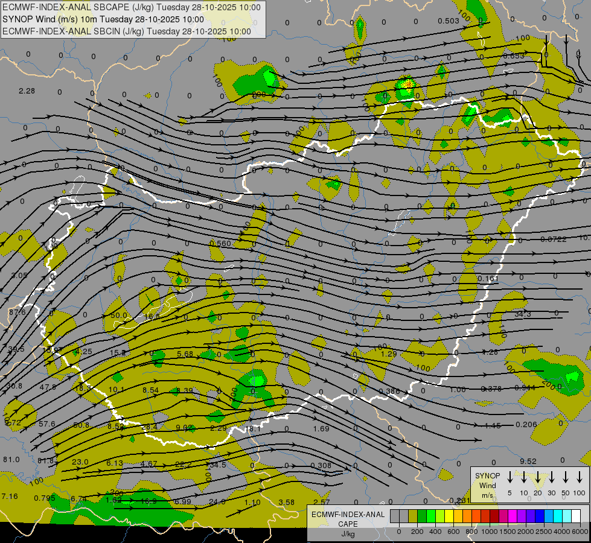Select the olive 200 J/kg CAPE color swatch
This screenshot has height=543, width=591.
click(413, 516)
